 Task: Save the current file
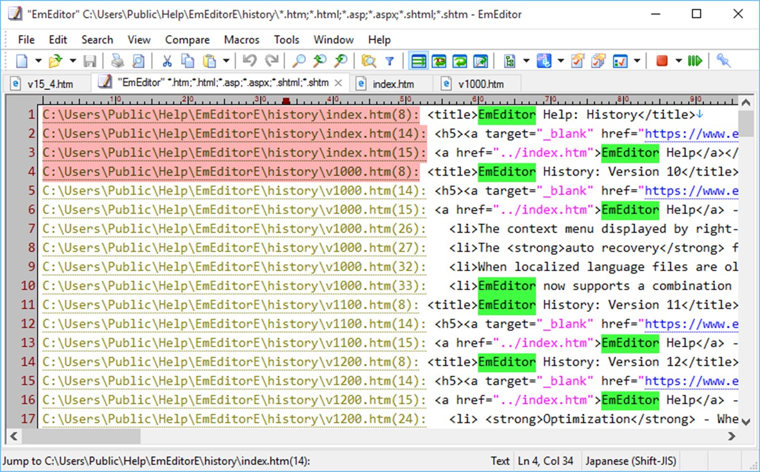91,61
